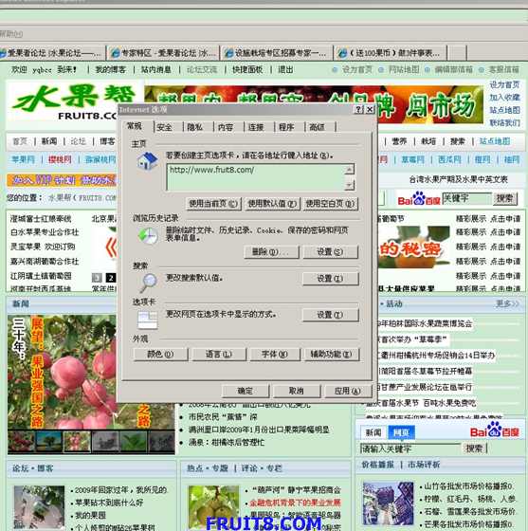Image resolution: width=528 pixels, height=531 pixels.
Task: Click the Baidu keyword input near top
Action: (466, 198)
